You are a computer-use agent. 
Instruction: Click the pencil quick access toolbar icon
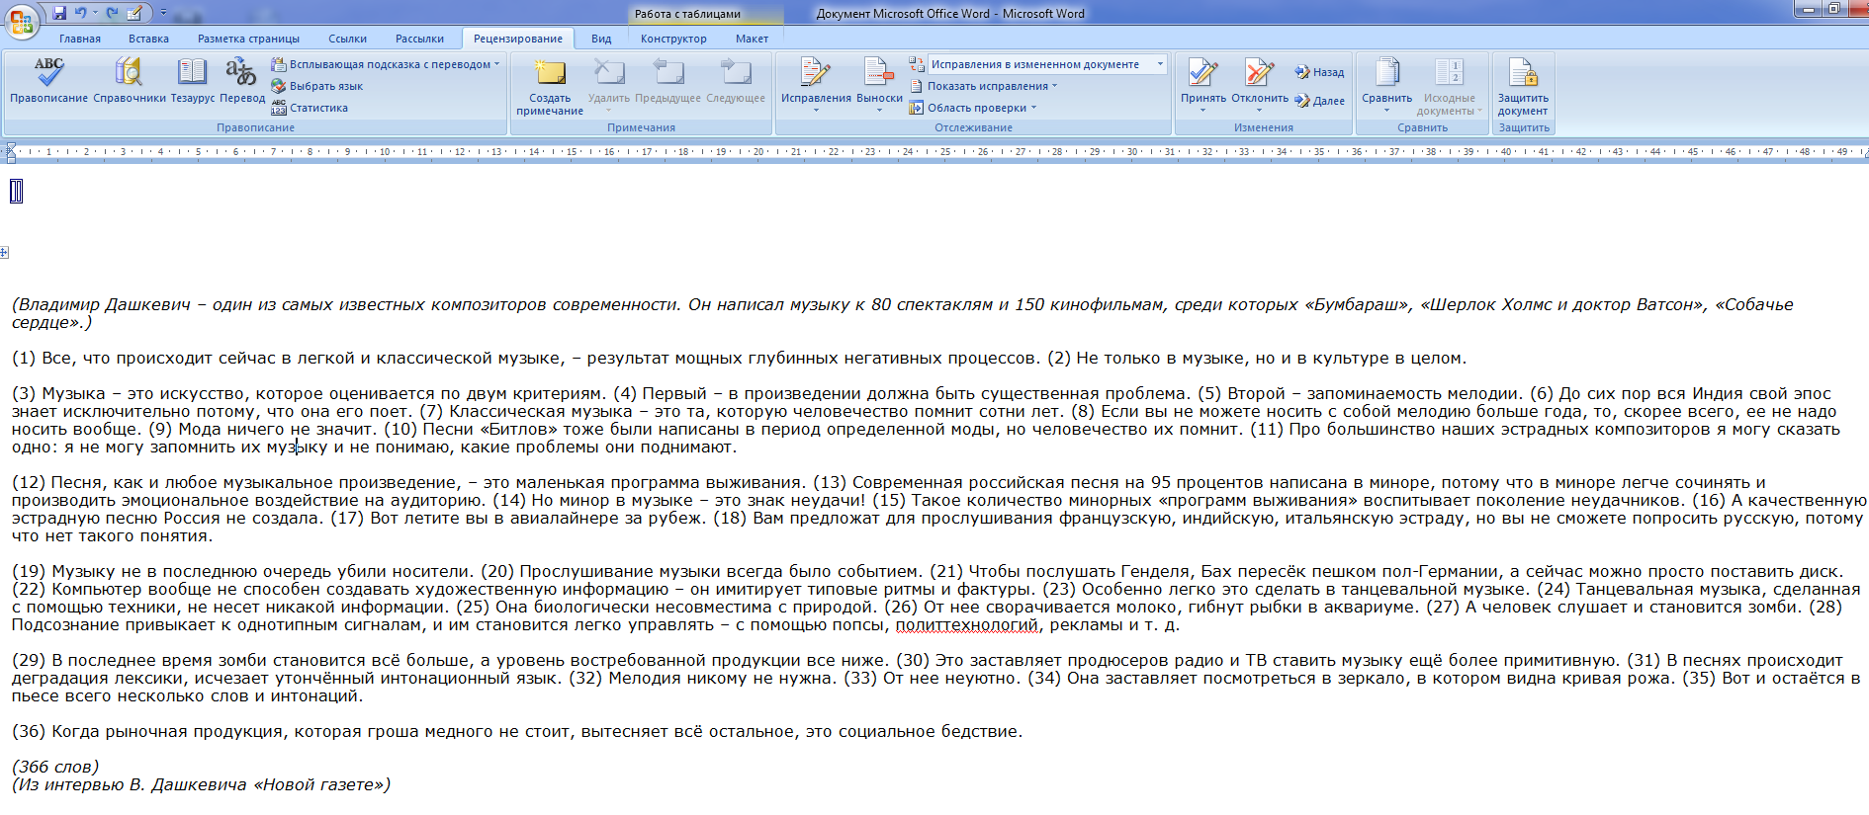(134, 13)
